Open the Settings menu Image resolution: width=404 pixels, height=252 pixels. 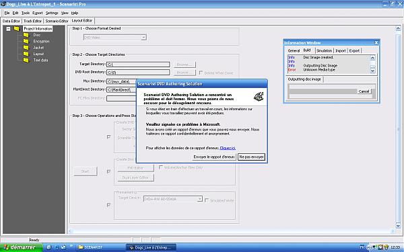(x=52, y=13)
